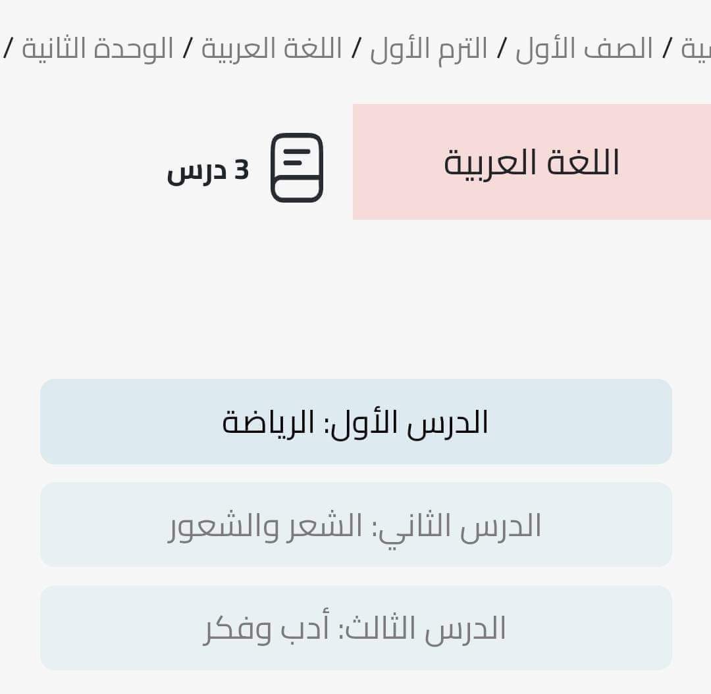
Task: Open the pink اللغة العربية subject header
Action: 532,160
